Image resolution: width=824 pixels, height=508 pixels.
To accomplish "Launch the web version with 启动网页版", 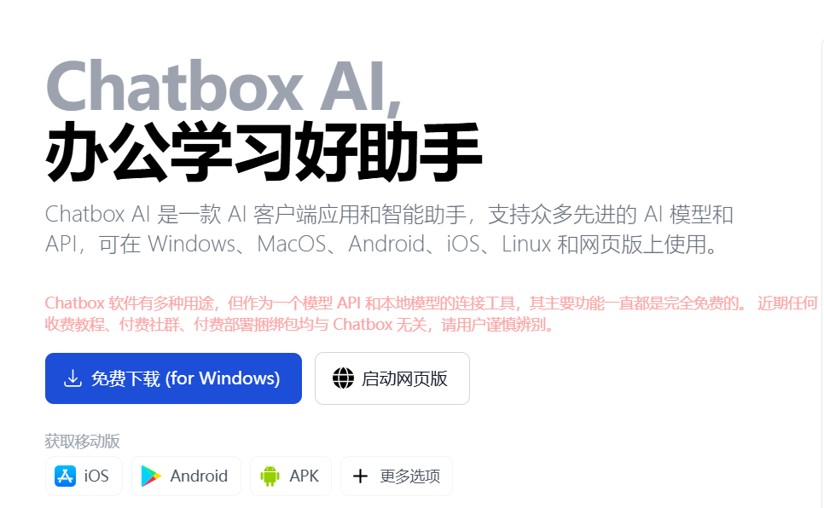I will click(392, 378).
